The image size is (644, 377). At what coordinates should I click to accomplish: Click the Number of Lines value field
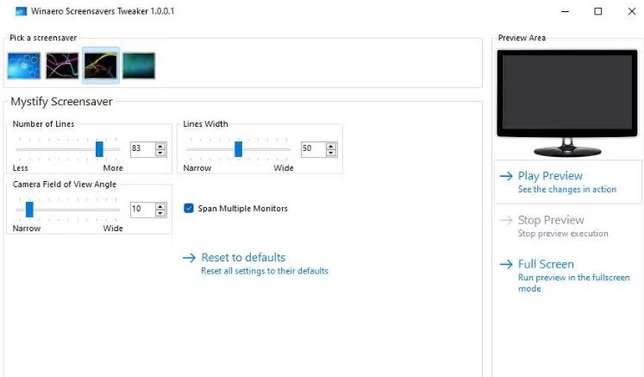[x=142, y=149]
